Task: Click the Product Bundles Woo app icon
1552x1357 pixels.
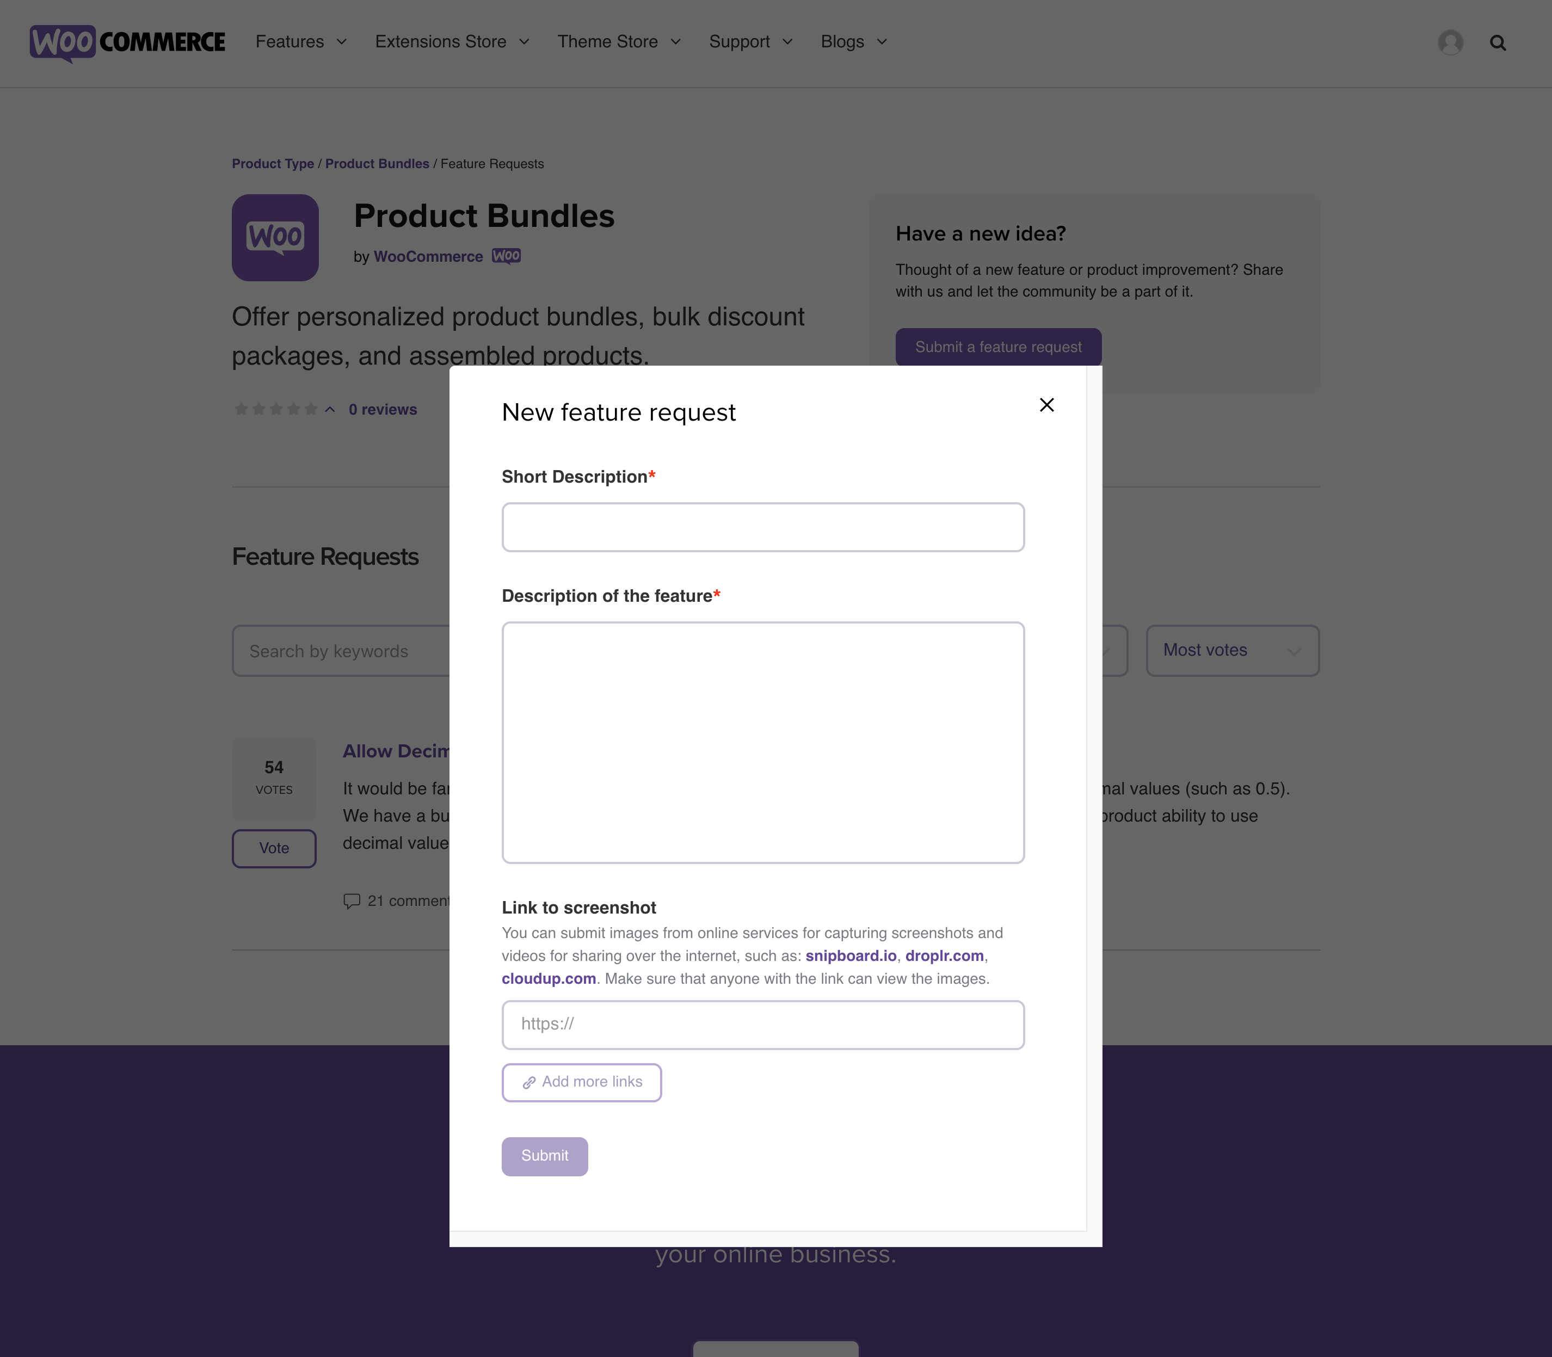Action: (x=275, y=238)
